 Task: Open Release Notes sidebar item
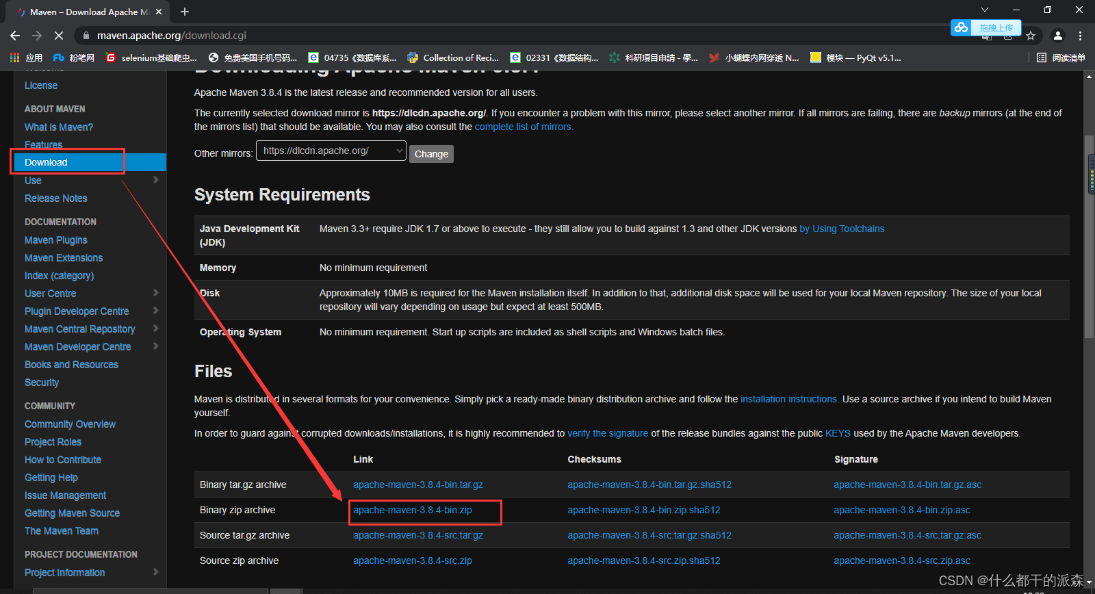pyautogui.click(x=56, y=198)
